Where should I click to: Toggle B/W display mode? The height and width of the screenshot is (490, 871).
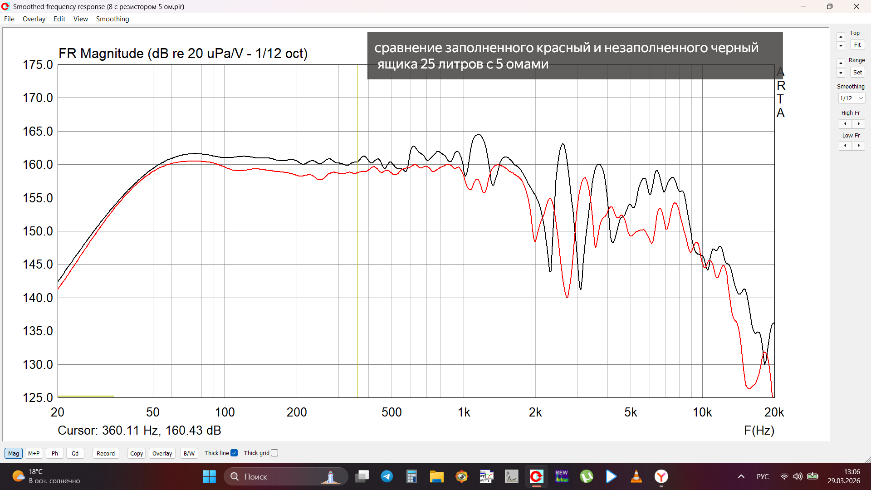(189, 453)
